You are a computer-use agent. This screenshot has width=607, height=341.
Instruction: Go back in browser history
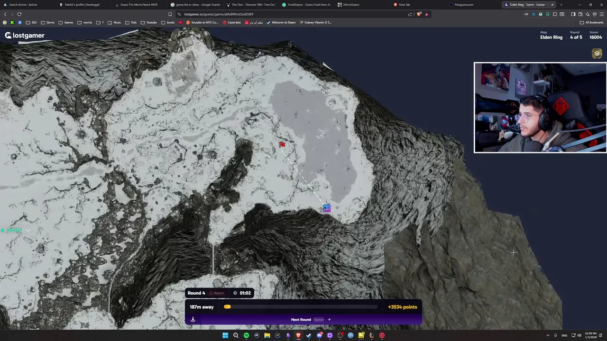[x=5, y=14]
